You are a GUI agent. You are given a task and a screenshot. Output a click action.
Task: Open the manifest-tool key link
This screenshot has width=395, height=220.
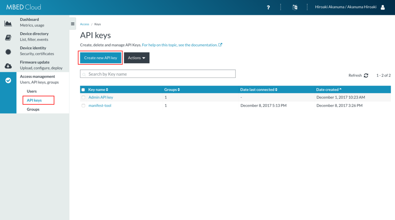[100, 106]
